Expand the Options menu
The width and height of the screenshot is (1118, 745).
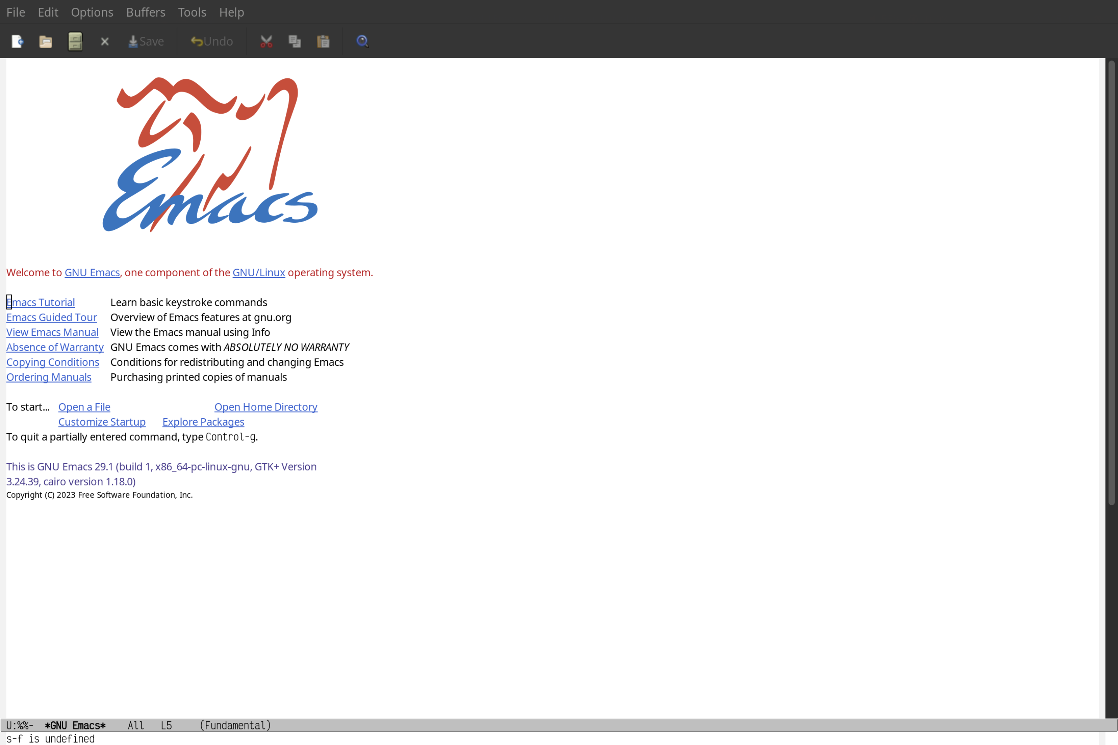tap(92, 12)
